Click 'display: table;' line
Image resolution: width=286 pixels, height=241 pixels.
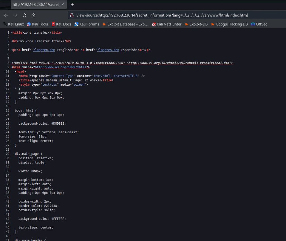click(32, 162)
